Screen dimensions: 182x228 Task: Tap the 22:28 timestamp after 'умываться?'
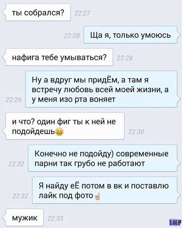124,59
